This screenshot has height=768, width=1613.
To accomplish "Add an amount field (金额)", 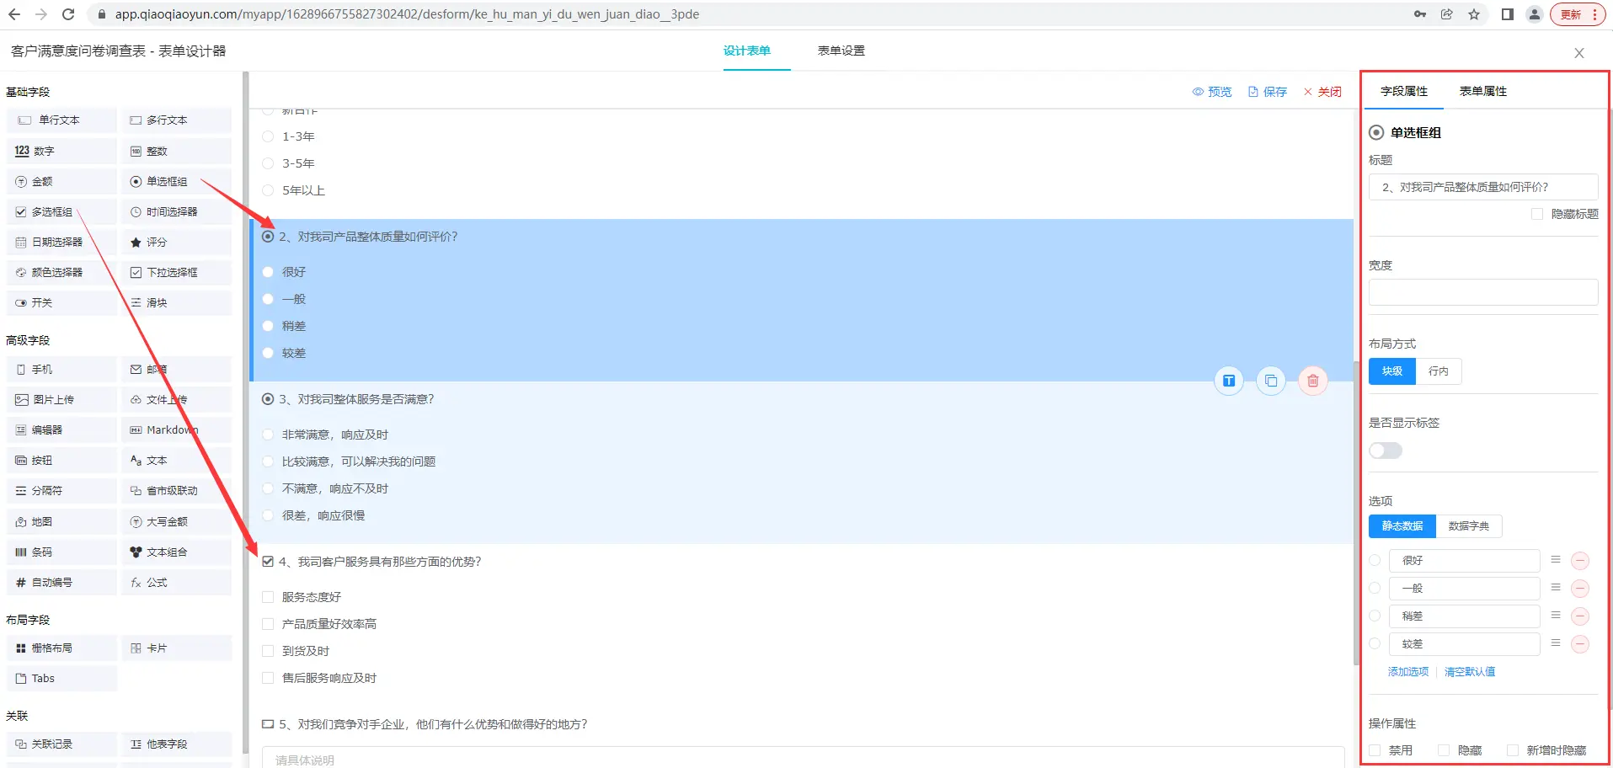I will coord(61,181).
